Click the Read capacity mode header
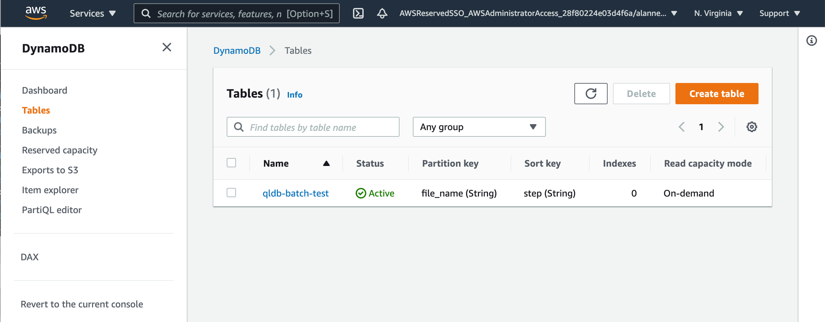Viewport: 825px width, 322px height. pyautogui.click(x=708, y=163)
